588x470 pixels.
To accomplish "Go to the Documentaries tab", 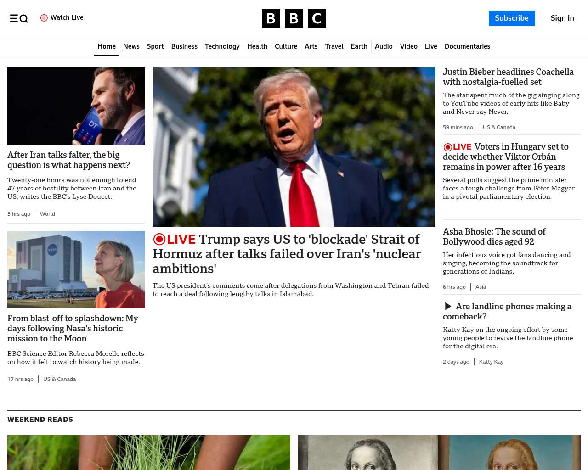I will click(467, 46).
